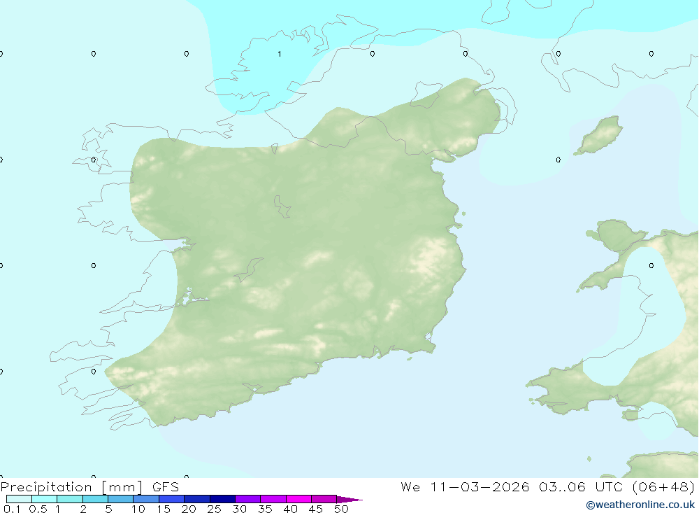This screenshot has height=513, width=699.
Task: Click the purple swatch between 30 and 35
Action: (x=248, y=499)
